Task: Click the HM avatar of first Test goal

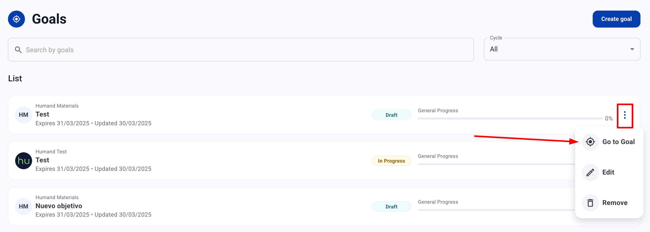Action: pyautogui.click(x=23, y=115)
